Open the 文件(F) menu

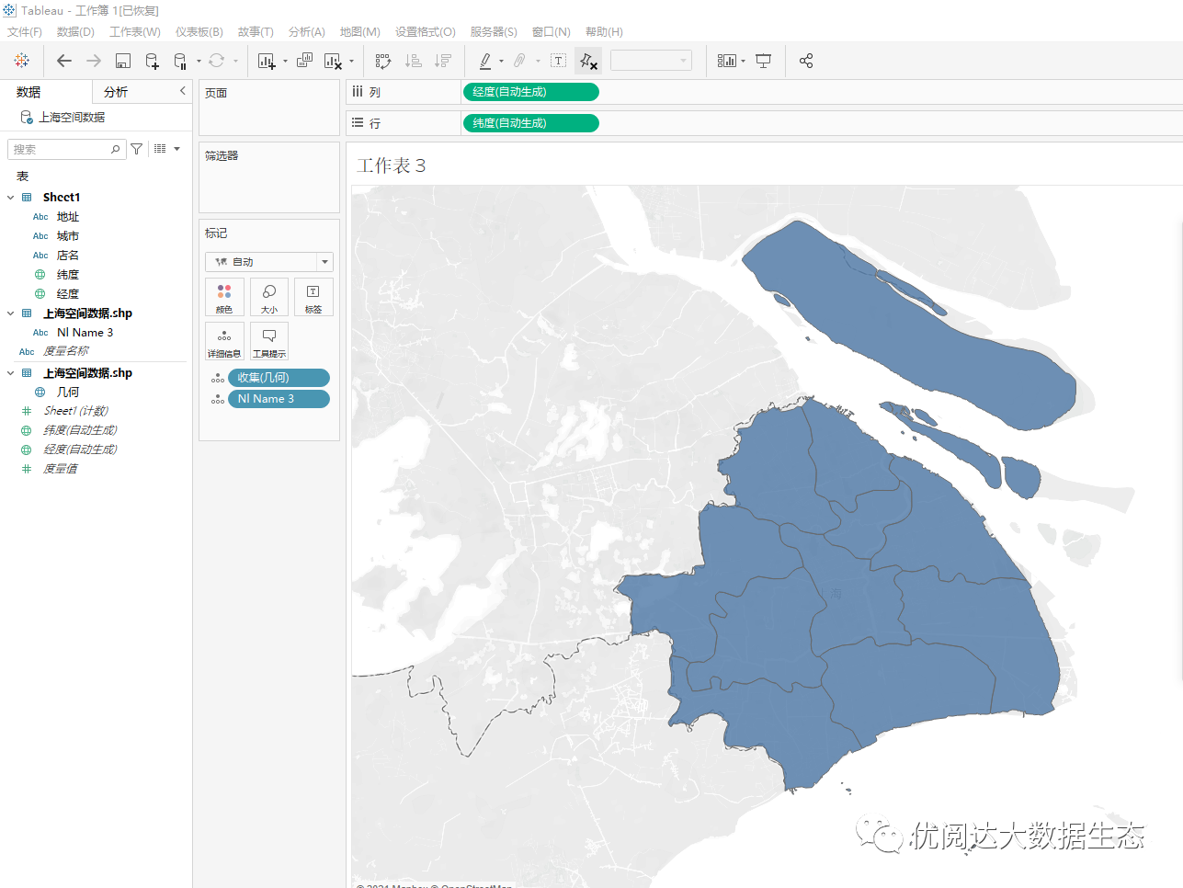(25, 31)
